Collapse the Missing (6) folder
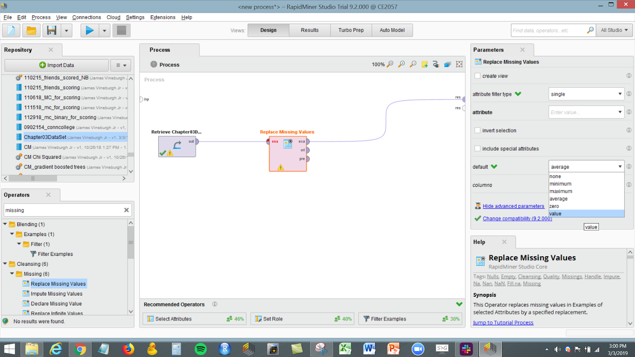 (x=12, y=274)
